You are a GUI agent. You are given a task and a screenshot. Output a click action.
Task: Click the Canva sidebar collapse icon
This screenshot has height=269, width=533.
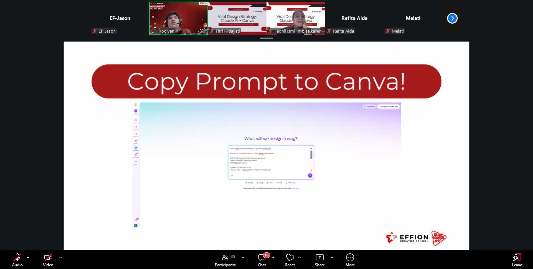[x=136, y=105]
